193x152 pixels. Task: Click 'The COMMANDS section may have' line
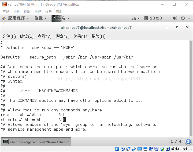[71, 101]
